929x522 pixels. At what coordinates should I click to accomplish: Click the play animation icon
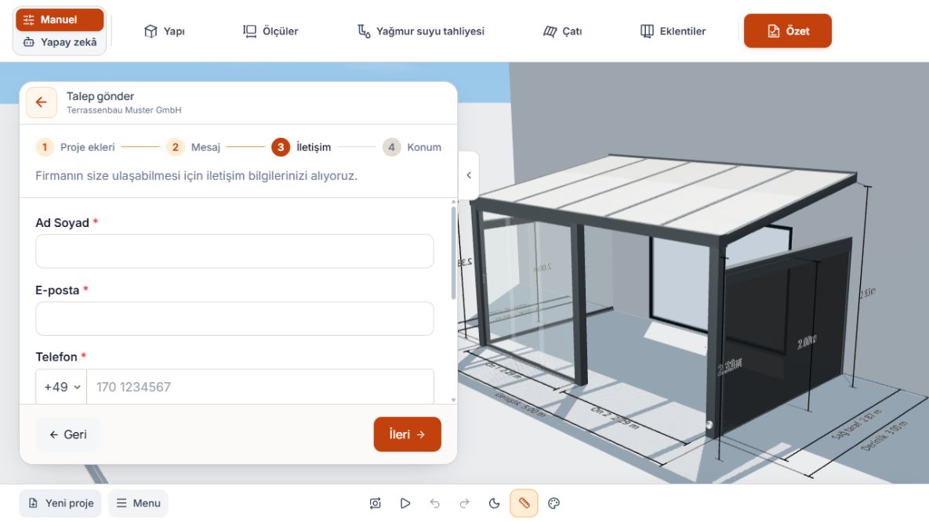point(405,503)
